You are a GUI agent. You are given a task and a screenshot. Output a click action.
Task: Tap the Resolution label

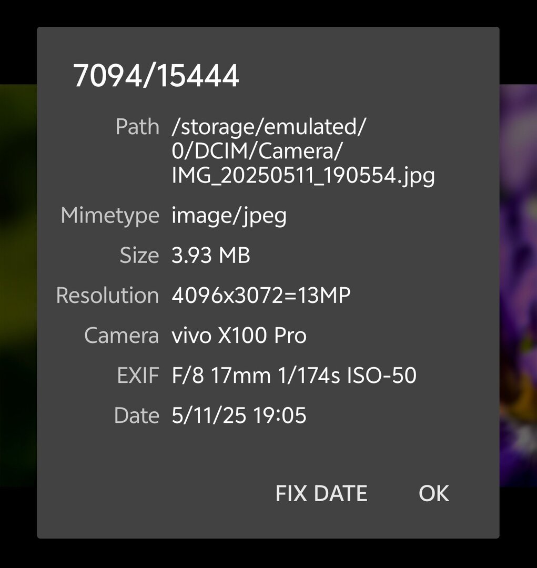(x=108, y=295)
